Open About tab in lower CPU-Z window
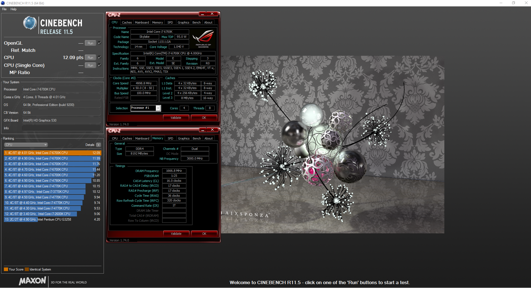531x288 pixels. coord(209,138)
